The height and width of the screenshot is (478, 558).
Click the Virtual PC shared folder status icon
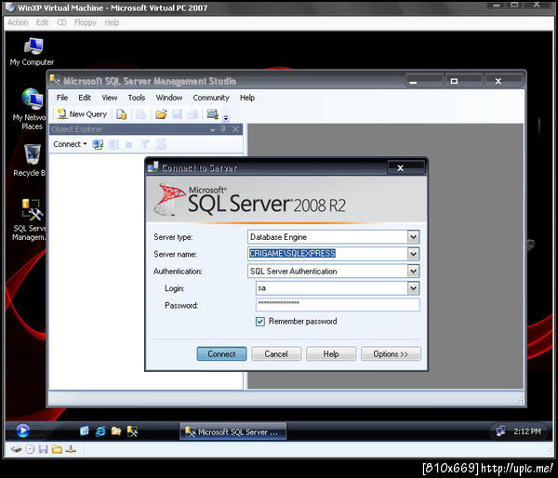(57, 449)
